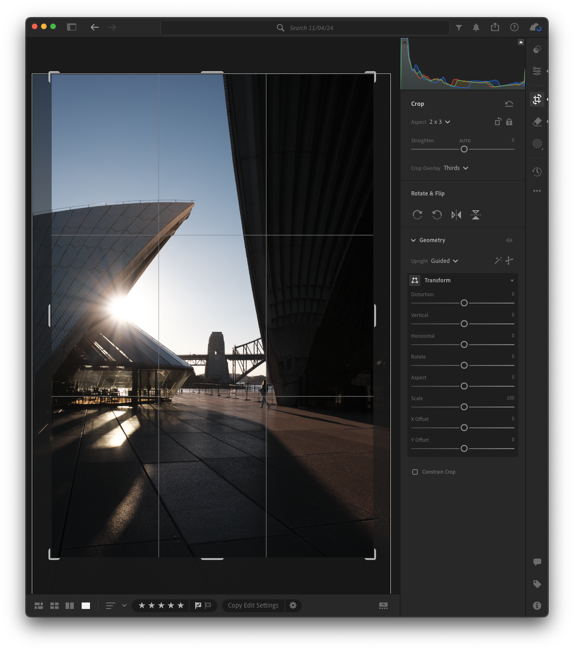The width and height of the screenshot is (574, 651).
Task: Go forward with the right arrow
Action: click(x=112, y=27)
